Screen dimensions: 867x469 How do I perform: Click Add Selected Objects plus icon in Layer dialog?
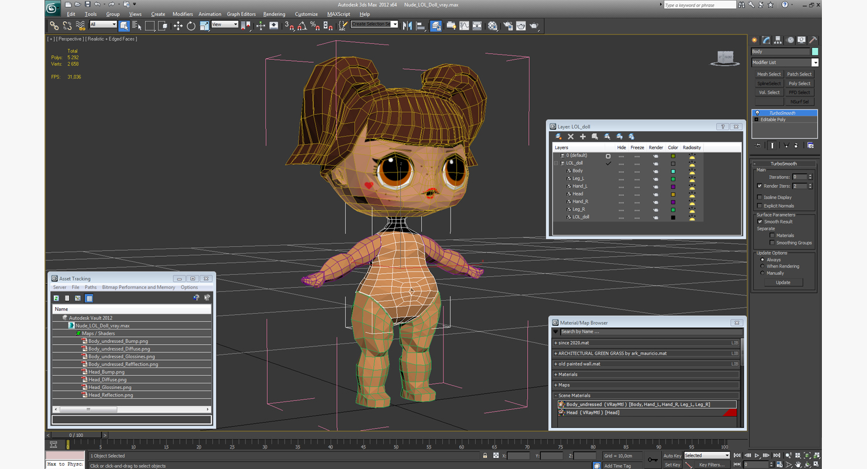tap(583, 137)
